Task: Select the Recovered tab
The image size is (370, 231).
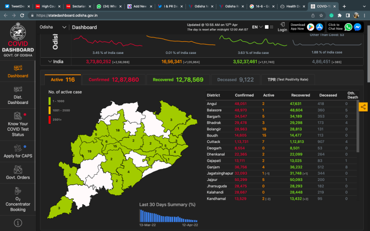Action: pos(175,80)
